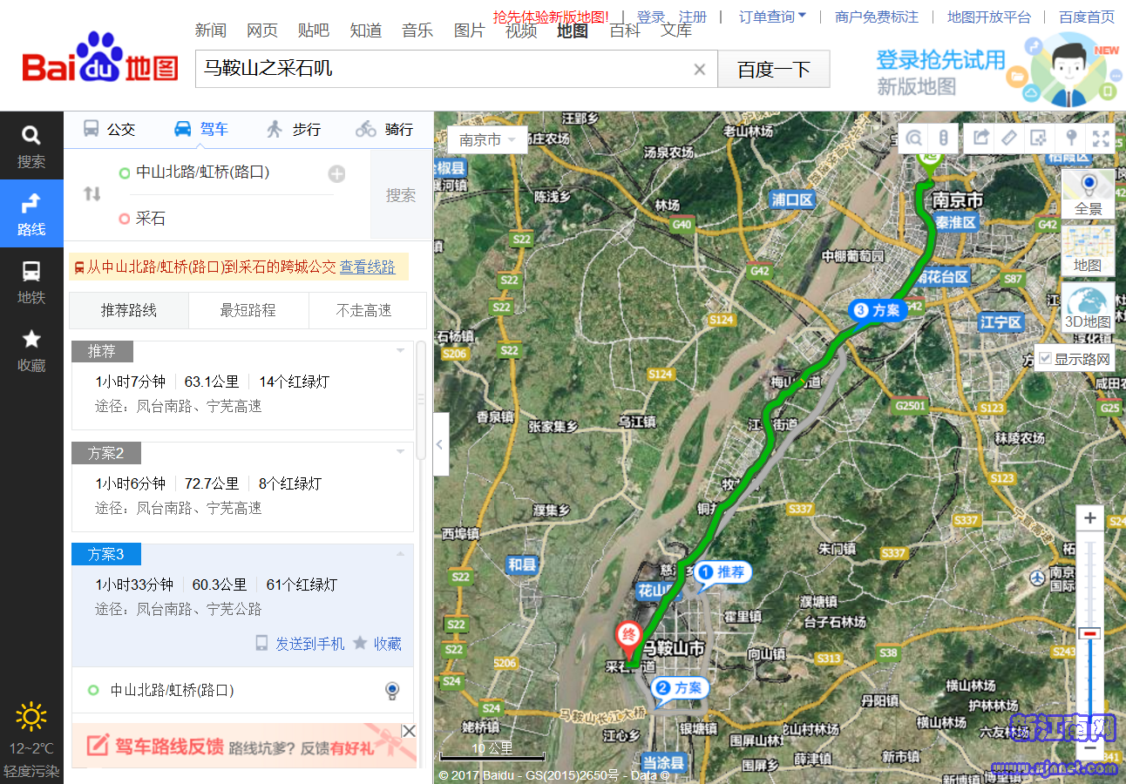1126x784 pixels.
Task: Switch to 步行 walking mode
Action: pyautogui.click(x=294, y=129)
